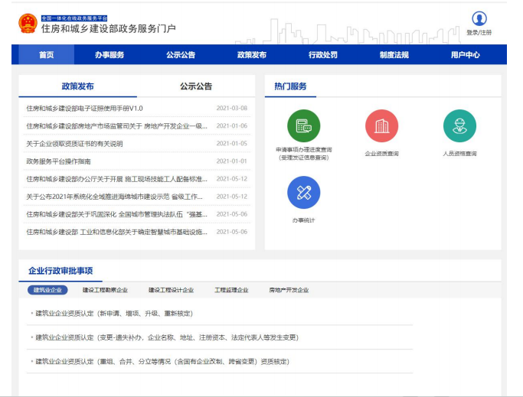Click the login/register user avatar icon
The height and width of the screenshot is (397, 523).
[479, 19]
